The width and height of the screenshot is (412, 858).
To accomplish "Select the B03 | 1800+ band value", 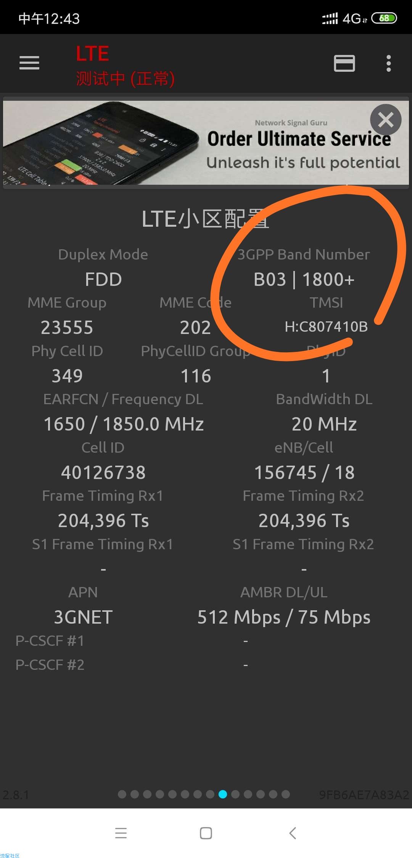I will [304, 279].
